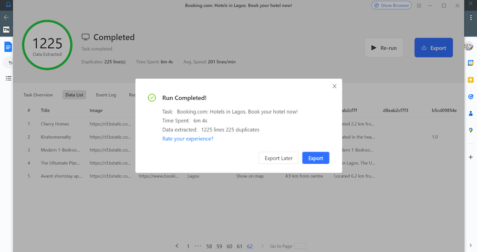This screenshot has width=477, height=252.
Task: Click the pagination ellipsis dots
Action: coord(198,246)
